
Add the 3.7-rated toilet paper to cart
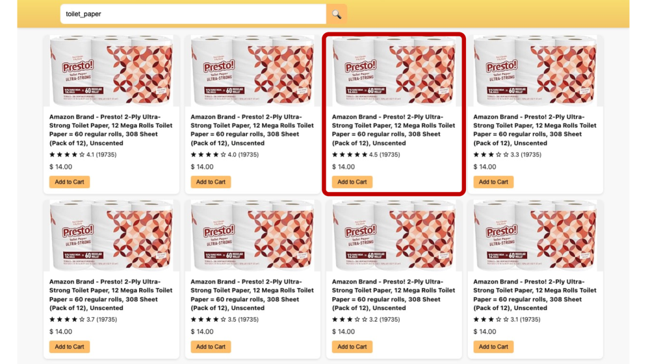coord(70,347)
